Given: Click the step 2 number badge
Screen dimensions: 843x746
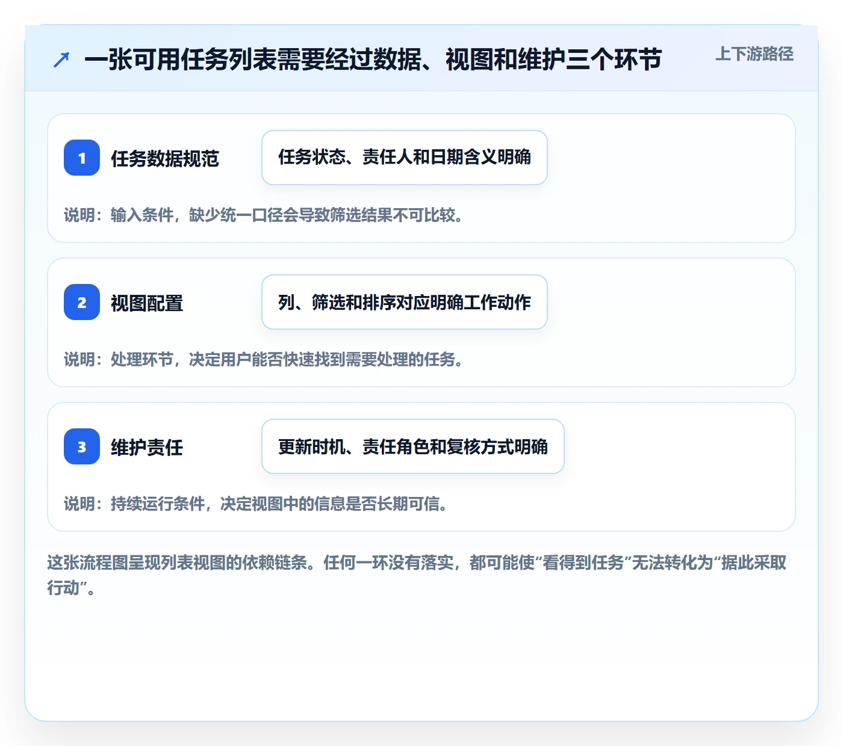Looking at the screenshot, I should click(82, 302).
